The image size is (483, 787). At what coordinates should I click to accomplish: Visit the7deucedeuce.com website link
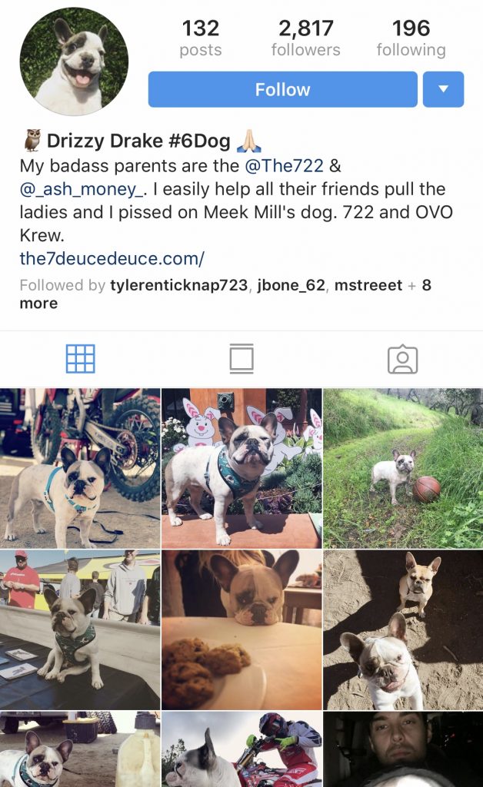(x=112, y=258)
